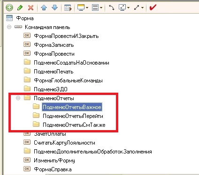The image size is (199, 175).
Task: Select the Форма root node
Action: tap(25, 18)
